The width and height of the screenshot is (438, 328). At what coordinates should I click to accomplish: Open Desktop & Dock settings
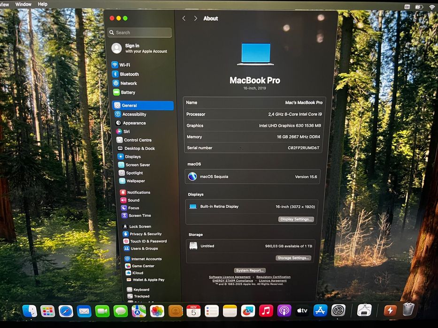click(x=136, y=149)
